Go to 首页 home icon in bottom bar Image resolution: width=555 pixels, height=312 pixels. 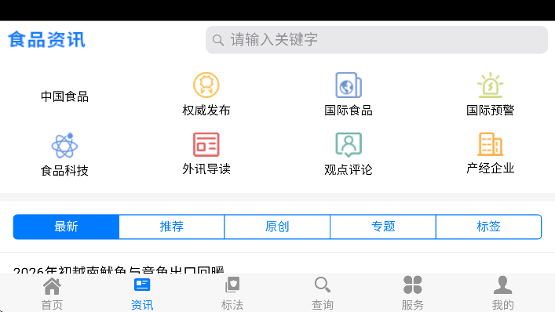point(52,286)
